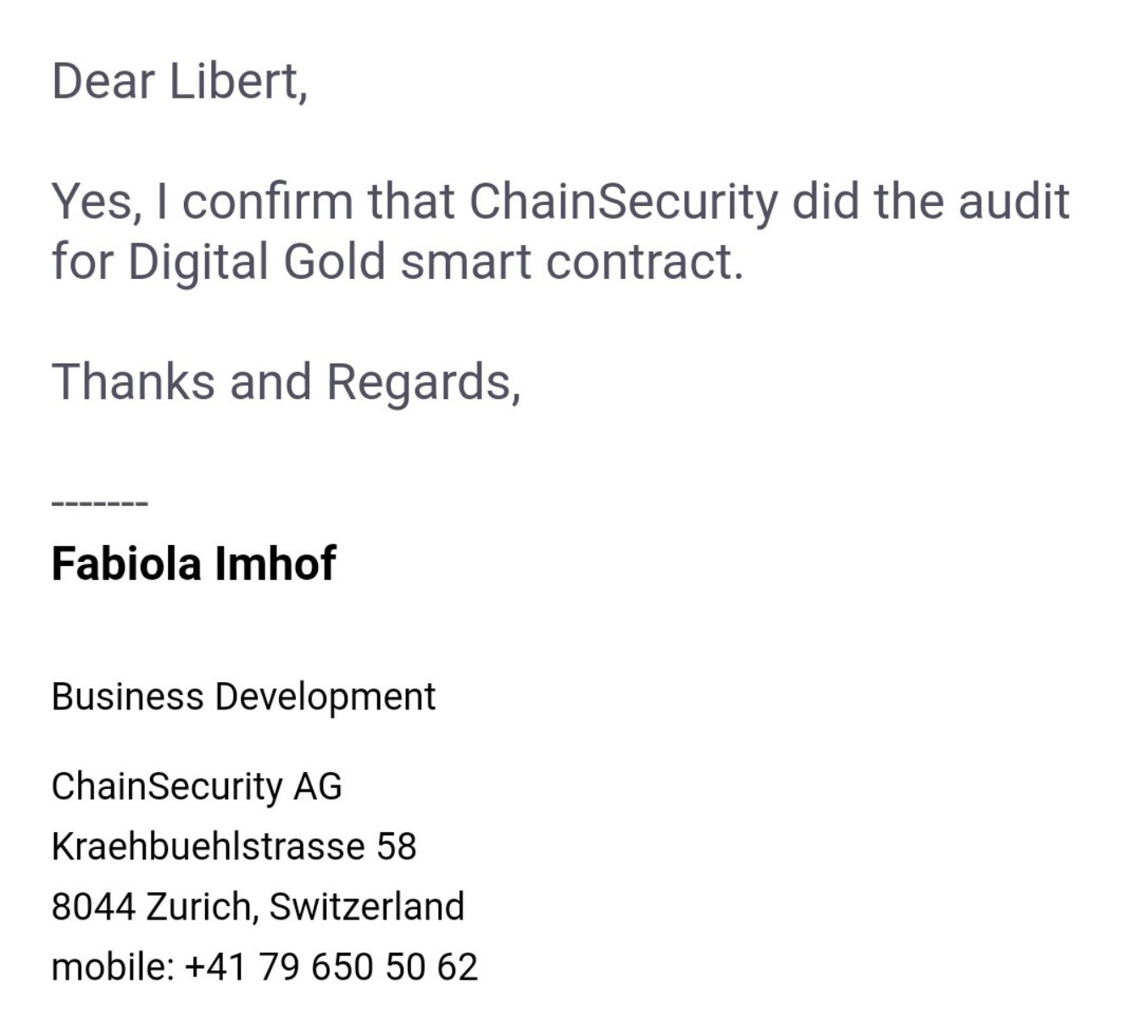This screenshot has width=1141, height=1017.
Task: Click the postal code 8044 in the address
Action: [x=93, y=907]
